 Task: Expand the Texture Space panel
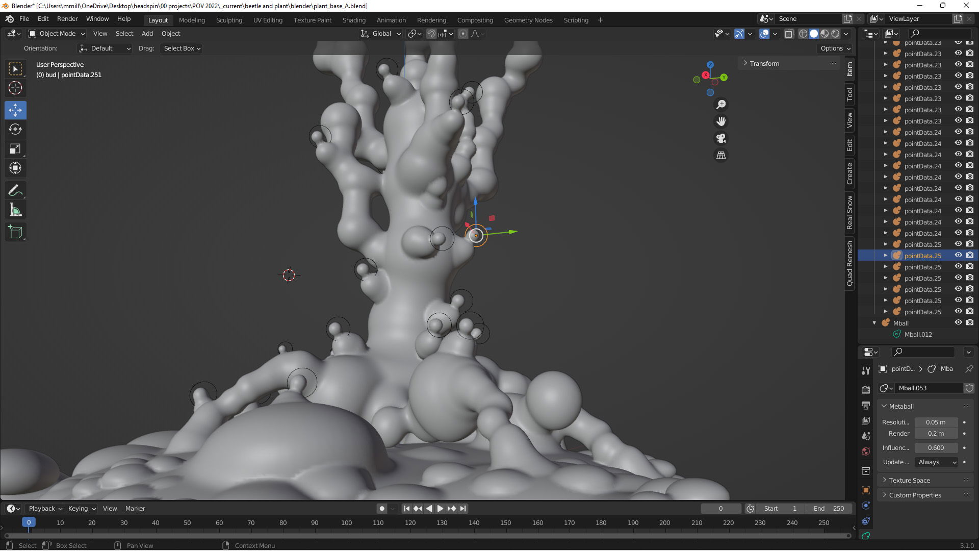pyautogui.click(x=909, y=480)
